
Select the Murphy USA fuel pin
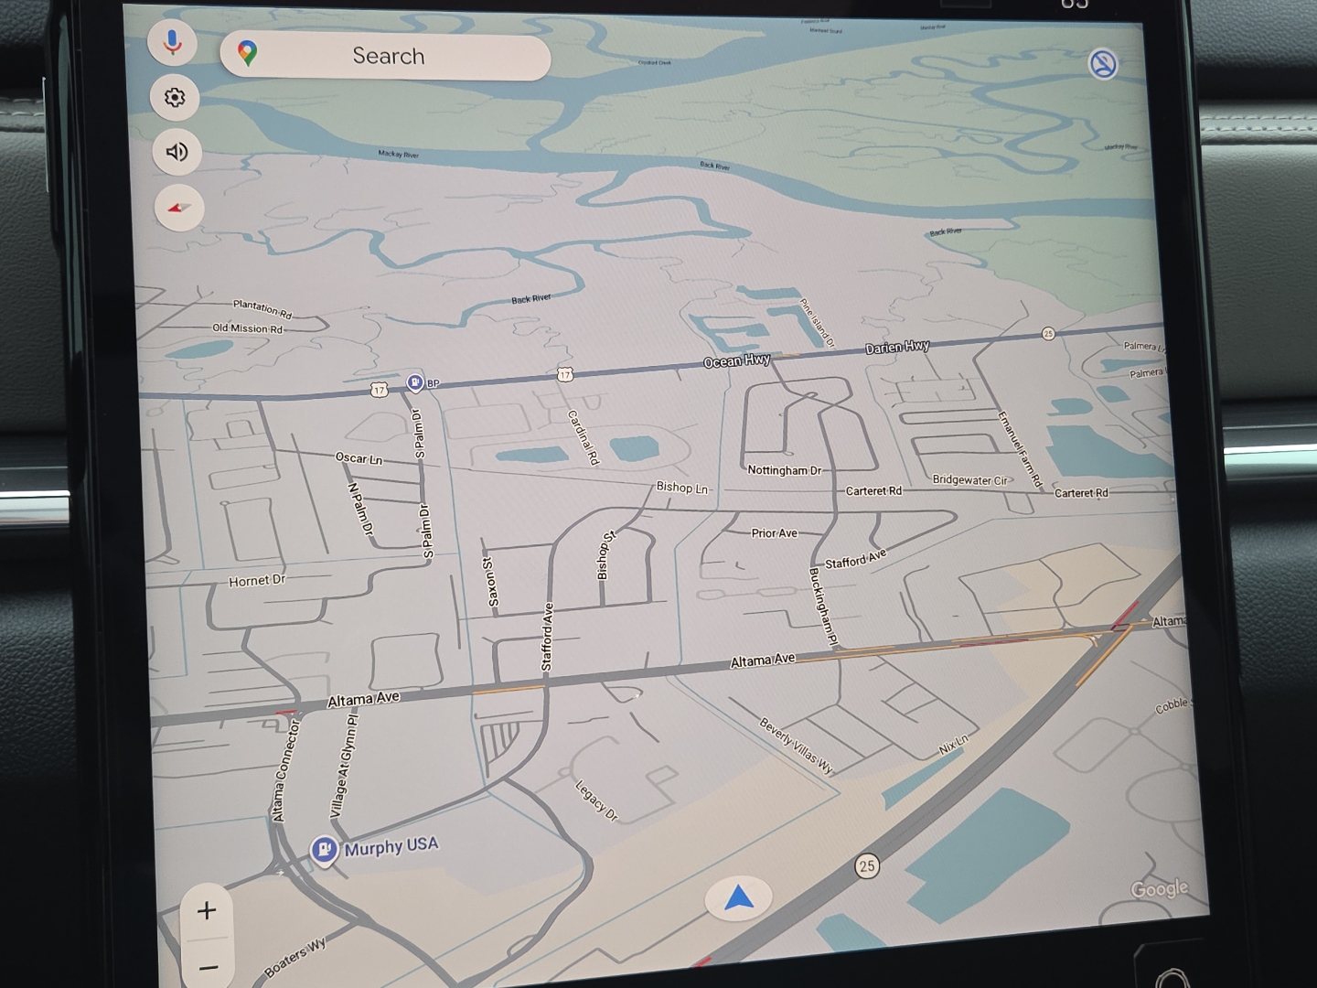(324, 850)
